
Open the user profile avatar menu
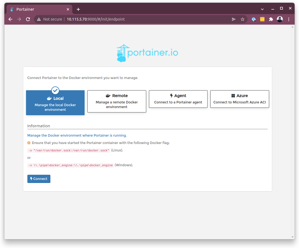click(x=280, y=19)
